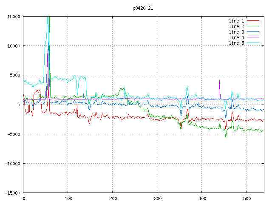Click the legend label line 5

[236, 43]
